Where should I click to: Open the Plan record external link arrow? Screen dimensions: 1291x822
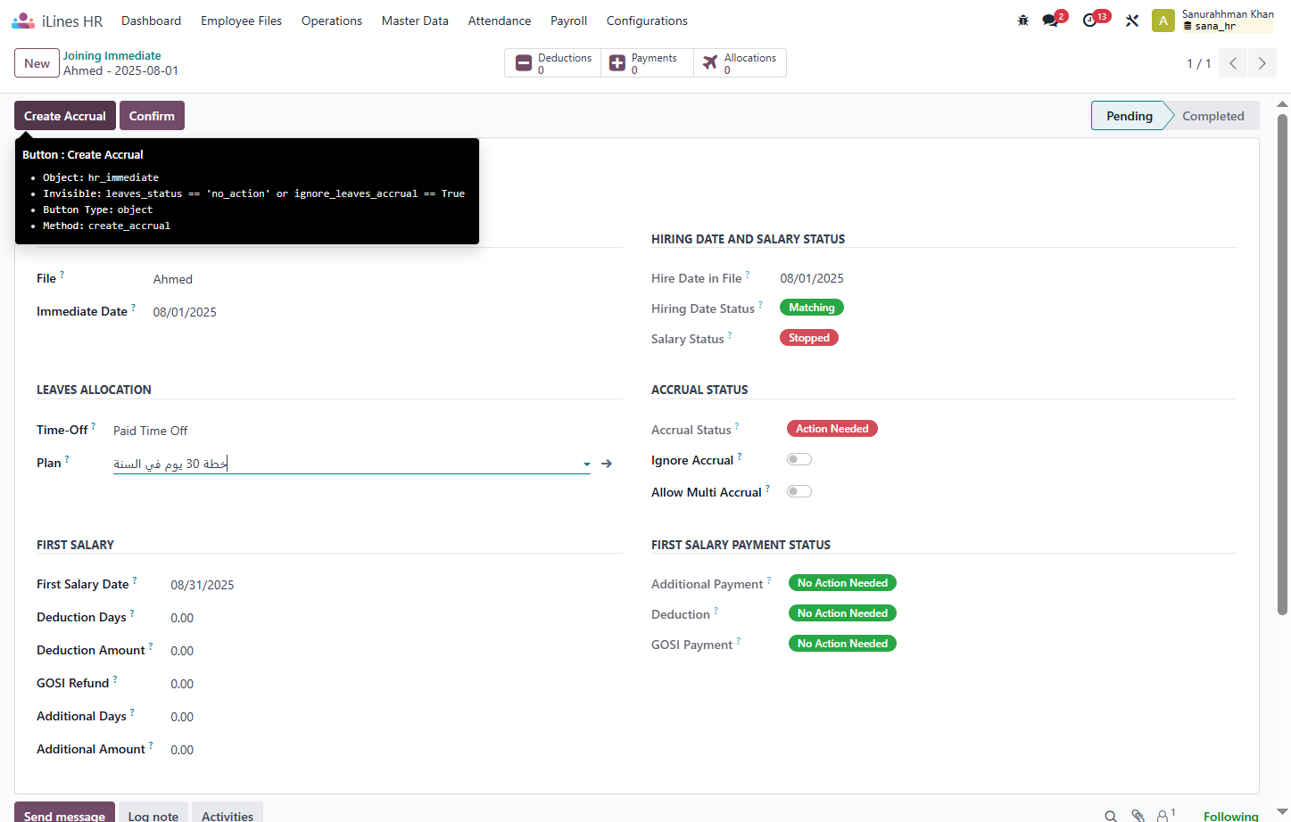pyautogui.click(x=607, y=464)
